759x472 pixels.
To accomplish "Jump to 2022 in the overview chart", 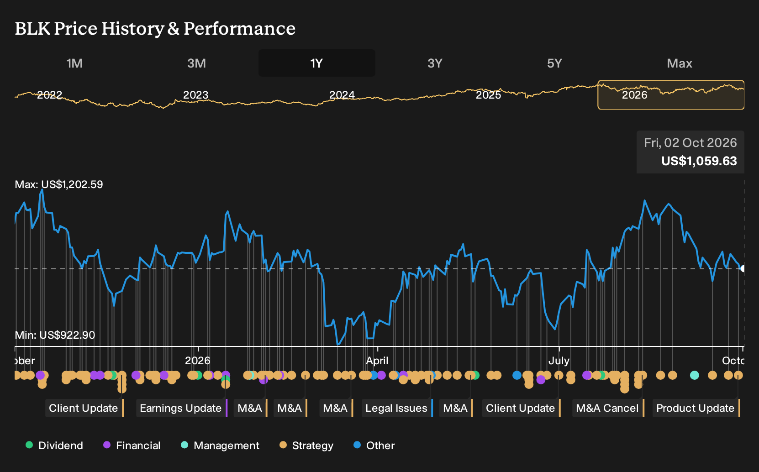I will point(49,95).
